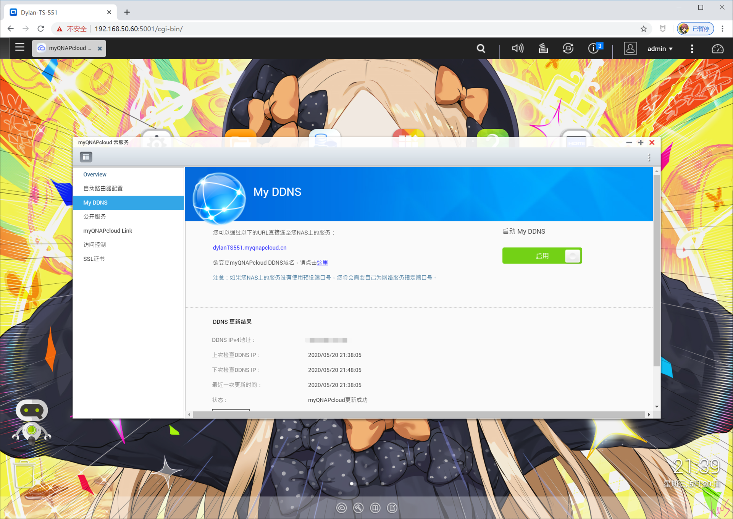Open the volume control speaker icon
The image size is (733, 519).
[517, 49]
